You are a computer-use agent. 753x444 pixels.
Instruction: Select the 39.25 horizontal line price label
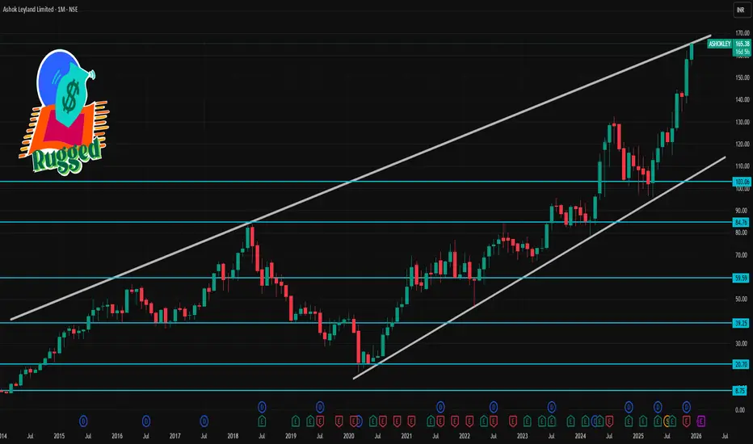pos(742,323)
